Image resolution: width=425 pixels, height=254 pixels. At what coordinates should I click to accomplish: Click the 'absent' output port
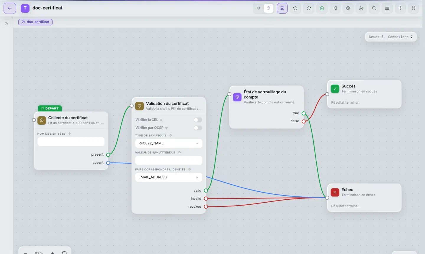[108, 163]
